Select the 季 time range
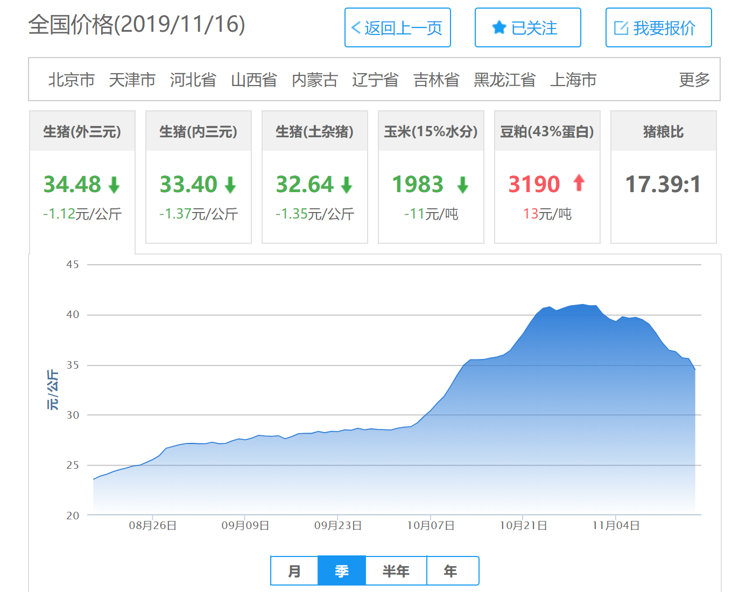732x592 pixels. coord(342,570)
